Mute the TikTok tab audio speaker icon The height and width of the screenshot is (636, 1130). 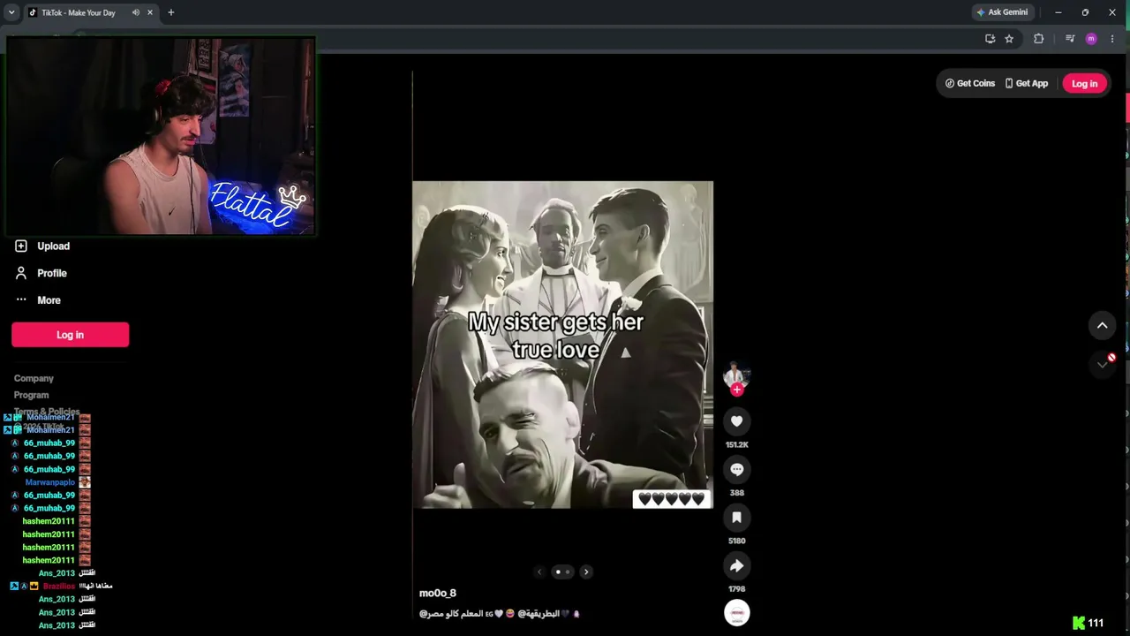click(x=136, y=12)
